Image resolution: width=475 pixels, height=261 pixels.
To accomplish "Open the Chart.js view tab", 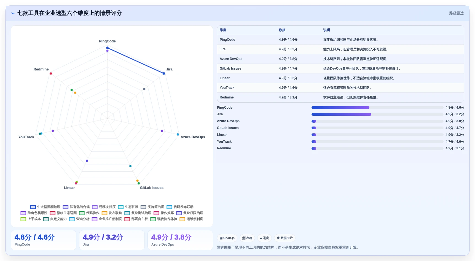I will 227,238.
